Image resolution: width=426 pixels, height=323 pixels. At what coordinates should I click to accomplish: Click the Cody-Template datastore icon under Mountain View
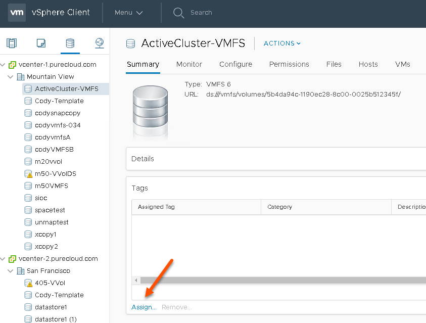(x=28, y=101)
